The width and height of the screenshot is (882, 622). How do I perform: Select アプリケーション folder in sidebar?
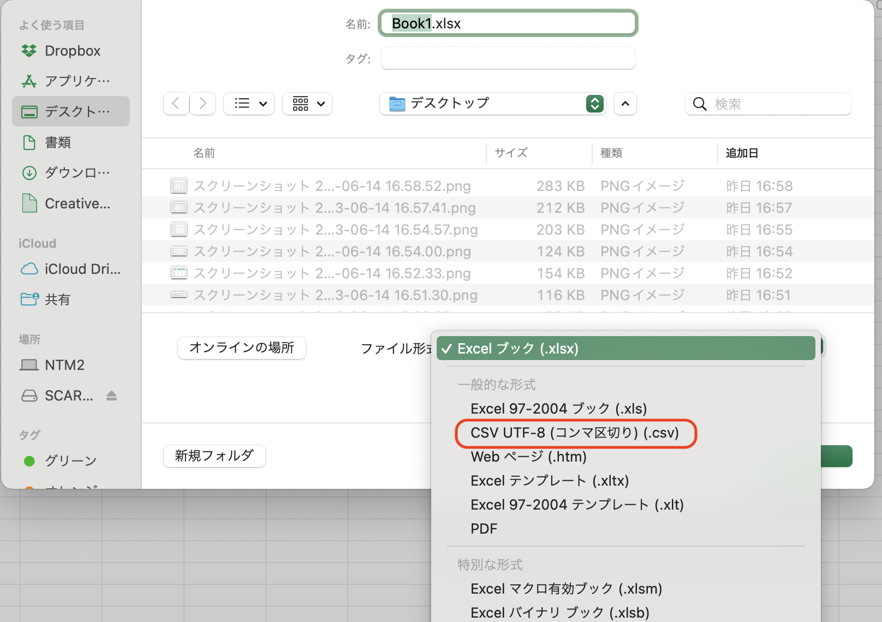(x=71, y=81)
